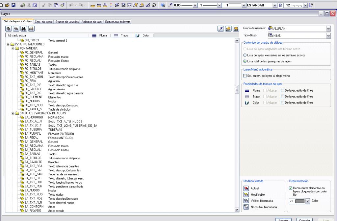The height and width of the screenshot is (221, 337).
Task: Click the save favorite button above the list
Action: (236, 29)
